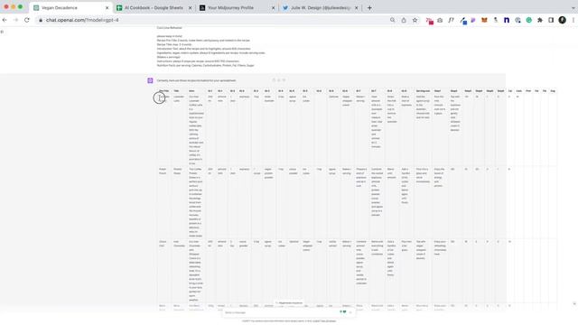Click the send message arrow button
The height and width of the screenshot is (325, 578).
pyautogui.click(x=350, y=312)
